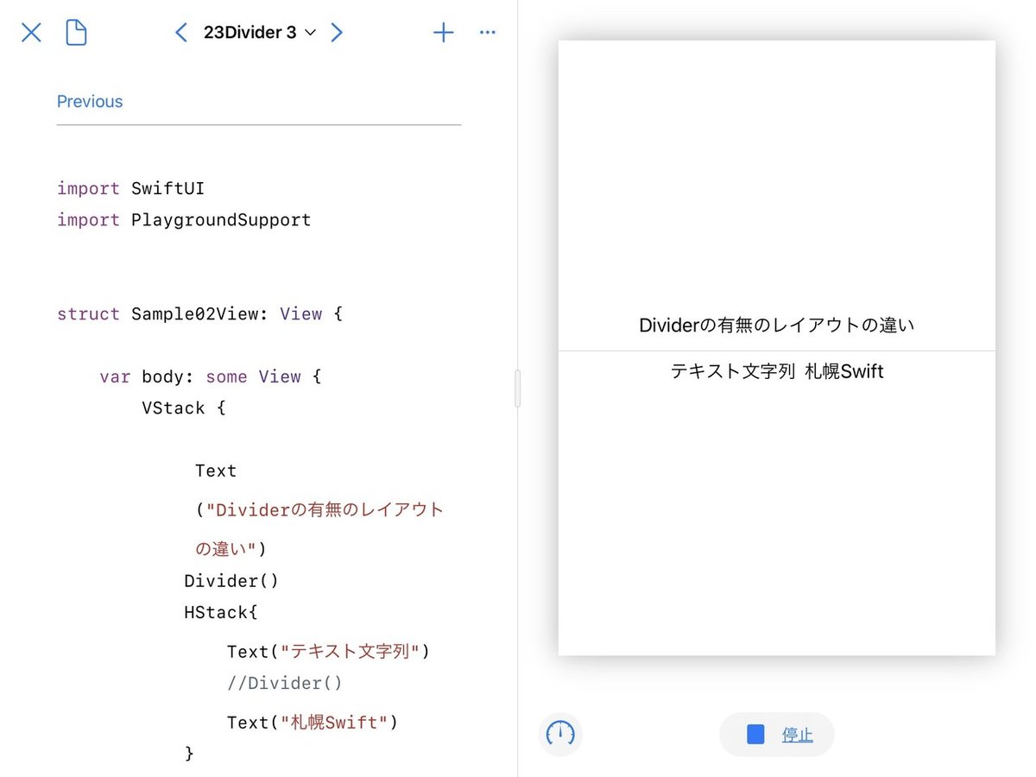Stop running code with 停止 button
Viewport: 1036px width, 777px height.
(777, 735)
